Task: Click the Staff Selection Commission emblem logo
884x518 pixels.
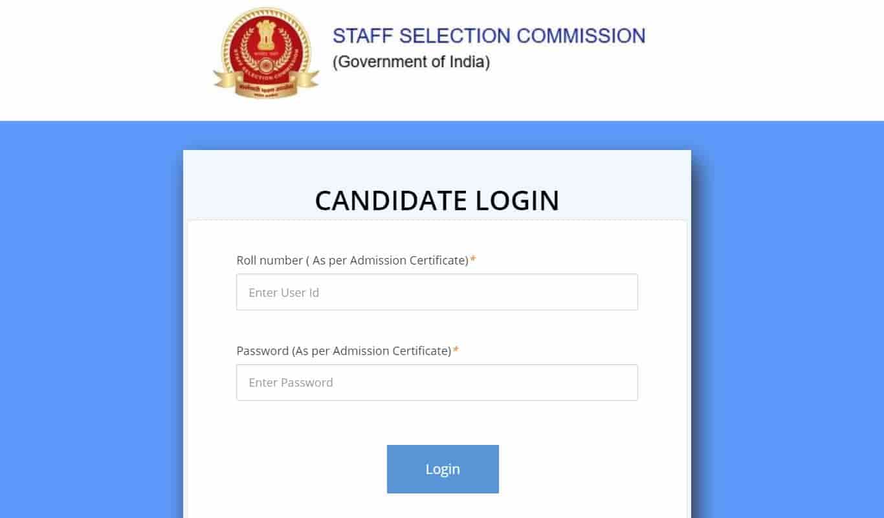Action: click(265, 53)
